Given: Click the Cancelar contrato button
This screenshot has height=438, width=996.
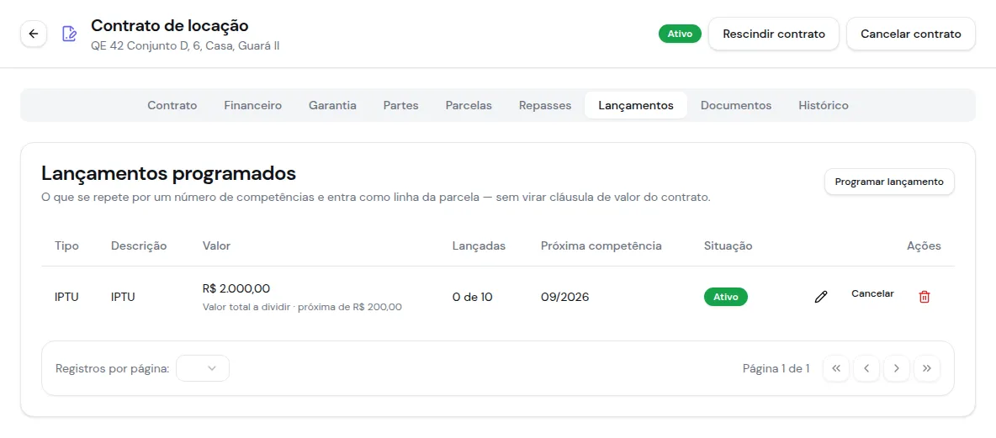Looking at the screenshot, I should pyautogui.click(x=911, y=34).
